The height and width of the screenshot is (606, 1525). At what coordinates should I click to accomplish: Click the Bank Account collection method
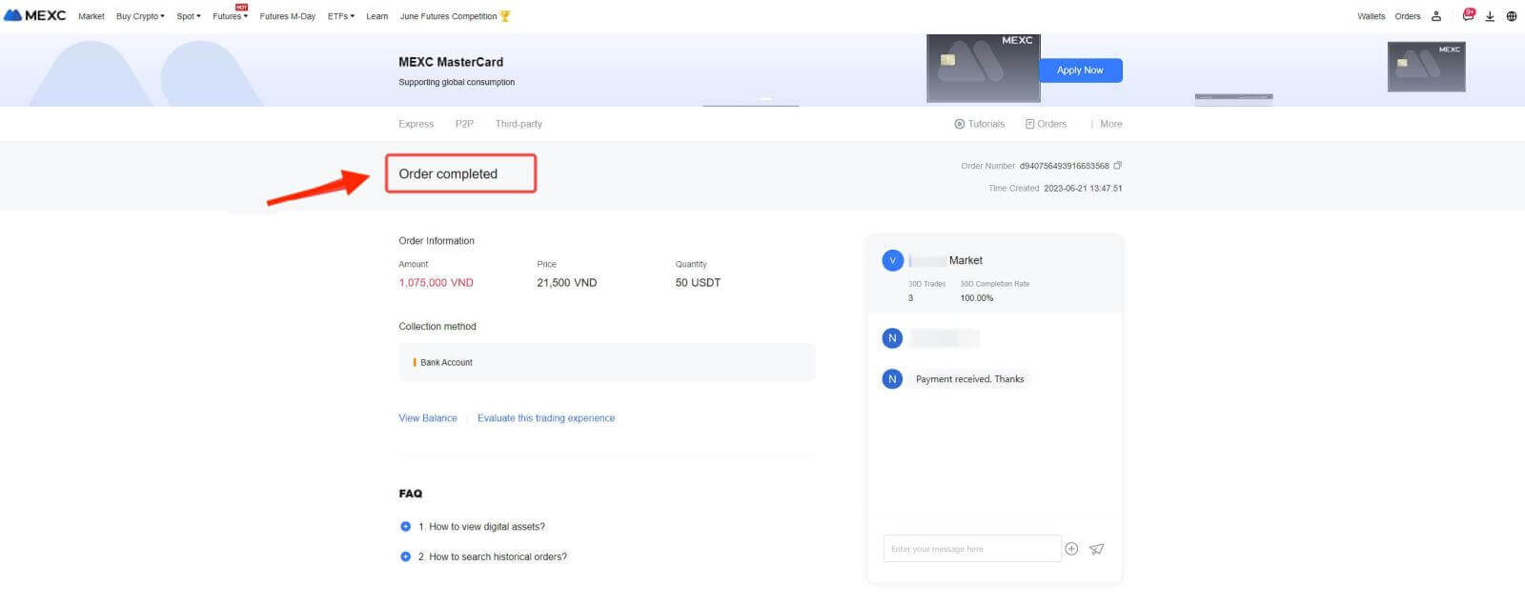pos(606,363)
